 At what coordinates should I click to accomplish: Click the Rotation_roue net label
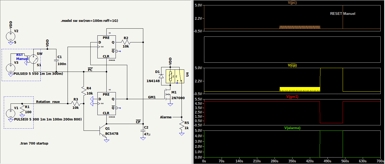(48, 102)
